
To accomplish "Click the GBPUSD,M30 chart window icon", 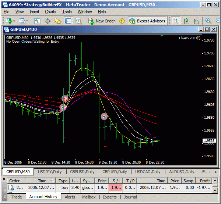I will (7, 29).
